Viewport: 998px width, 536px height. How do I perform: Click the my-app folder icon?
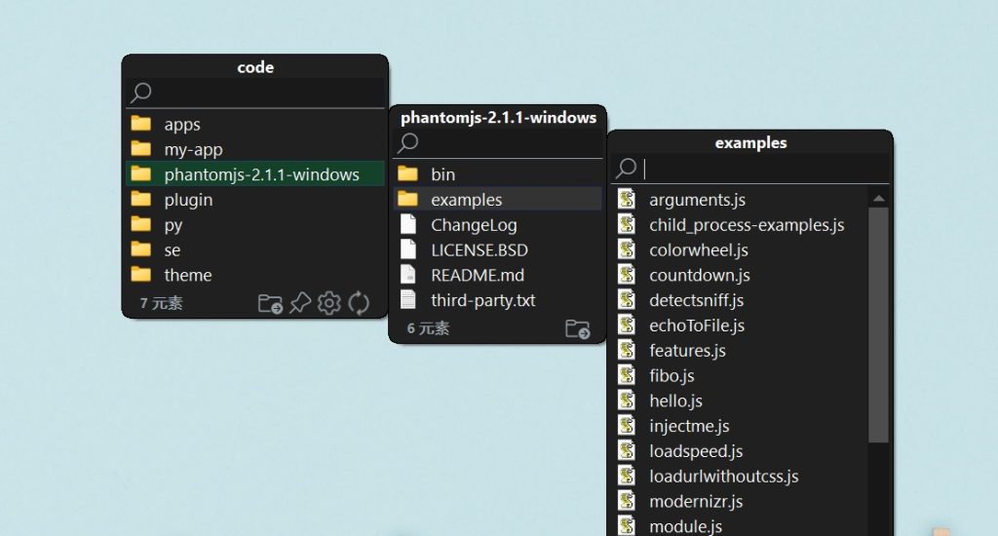[141, 149]
